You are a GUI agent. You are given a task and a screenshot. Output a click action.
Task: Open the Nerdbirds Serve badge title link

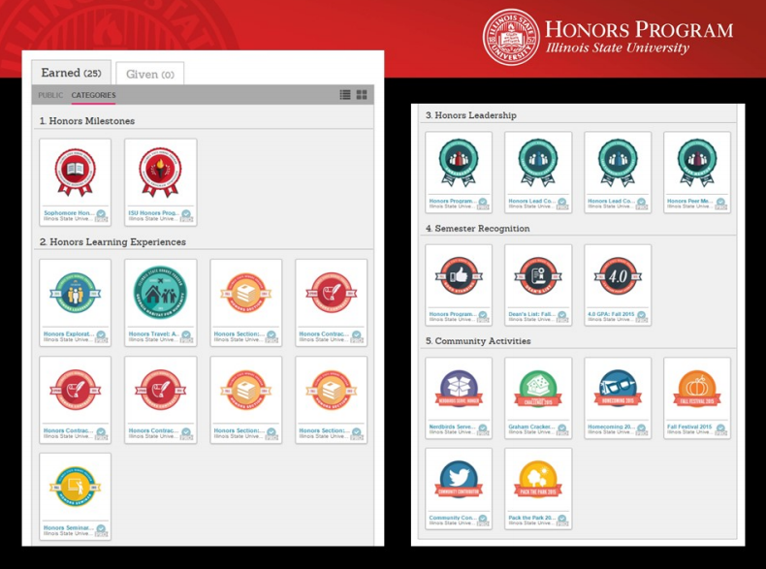[x=451, y=425]
